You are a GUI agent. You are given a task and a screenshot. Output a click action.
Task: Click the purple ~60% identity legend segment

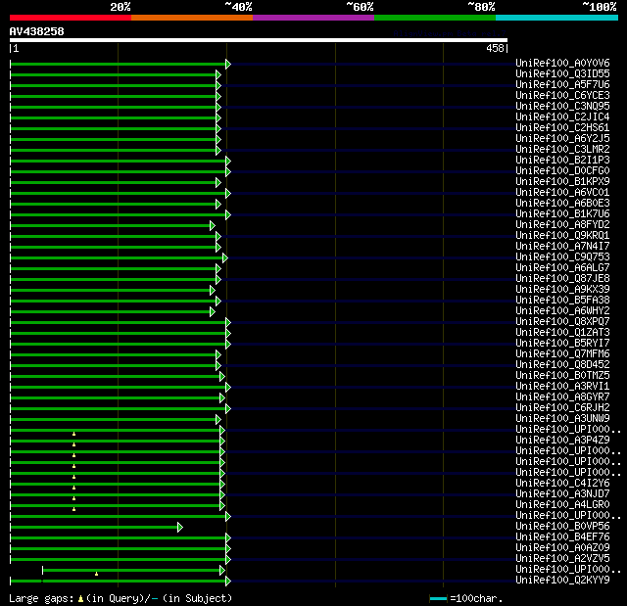tap(313, 18)
